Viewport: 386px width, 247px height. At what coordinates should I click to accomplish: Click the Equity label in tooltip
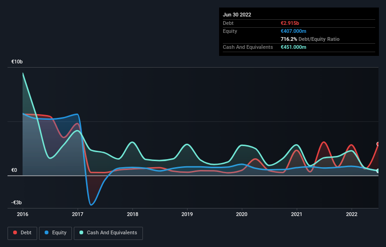(230, 31)
